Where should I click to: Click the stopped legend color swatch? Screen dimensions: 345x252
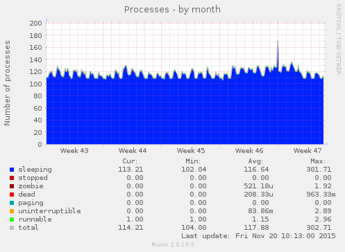tap(12, 178)
